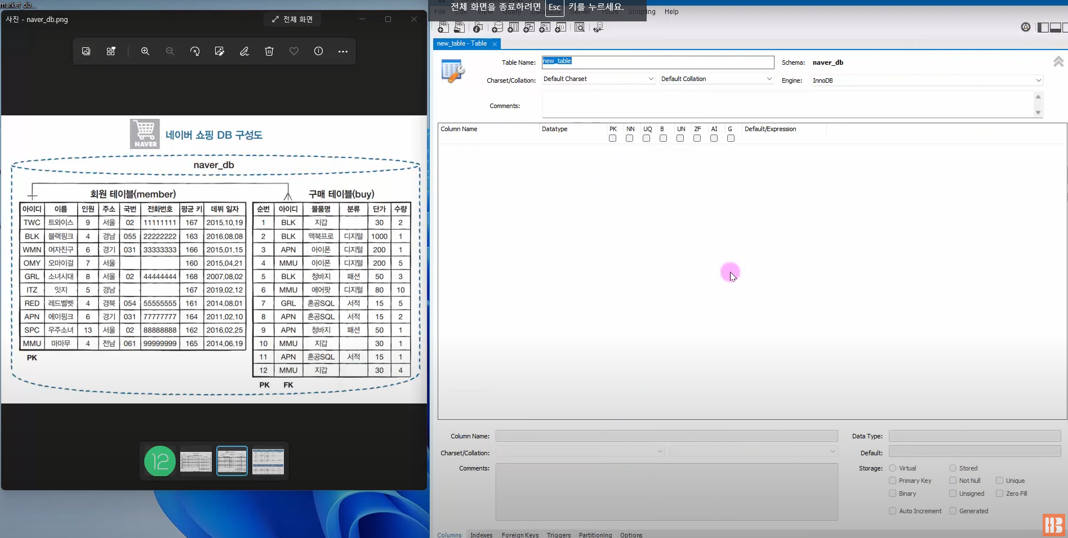Enable the Auto Increment checkbox
The width and height of the screenshot is (1068, 538).
(x=892, y=511)
